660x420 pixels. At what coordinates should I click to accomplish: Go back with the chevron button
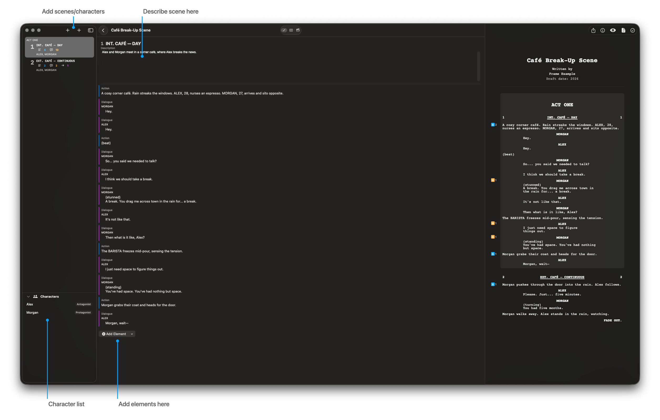click(x=103, y=30)
